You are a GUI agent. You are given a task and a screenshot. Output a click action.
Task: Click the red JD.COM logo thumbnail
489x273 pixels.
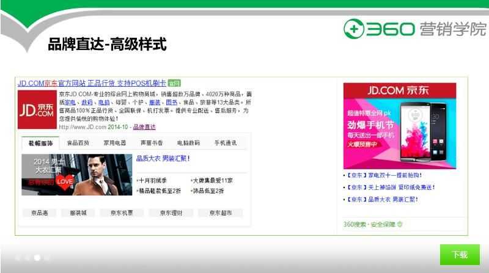(37, 110)
